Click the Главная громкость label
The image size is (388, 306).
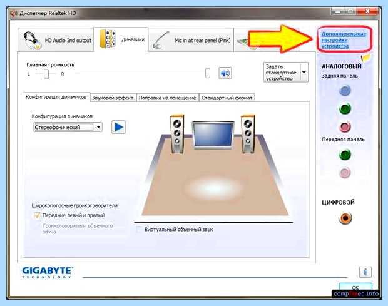click(51, 65)
